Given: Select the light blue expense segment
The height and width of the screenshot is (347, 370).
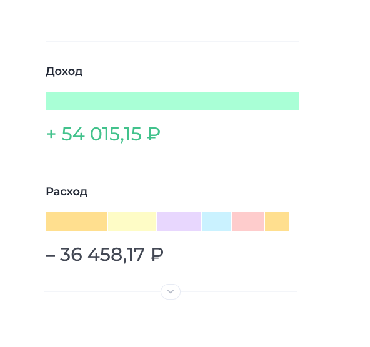Looking at the screenshot, I should (x=216, y=222).
